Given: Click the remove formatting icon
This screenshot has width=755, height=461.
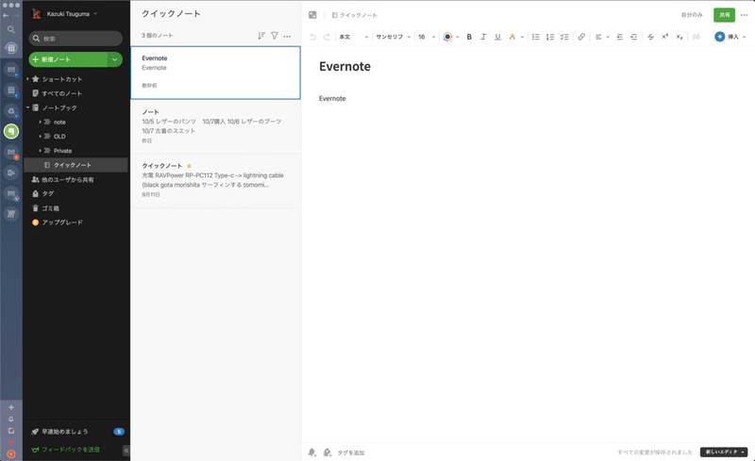Looking at the screenshot, I should (x=696, y=37).
